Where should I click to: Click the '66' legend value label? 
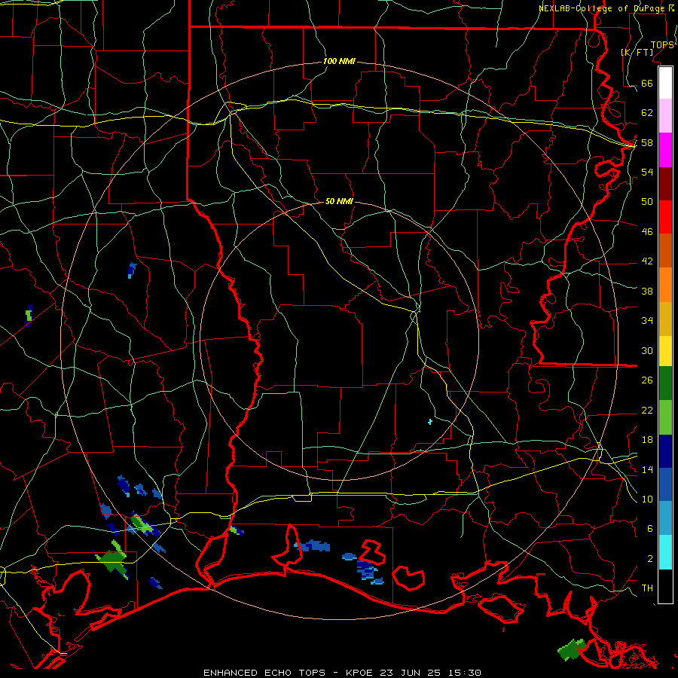[x=647, y=83]
